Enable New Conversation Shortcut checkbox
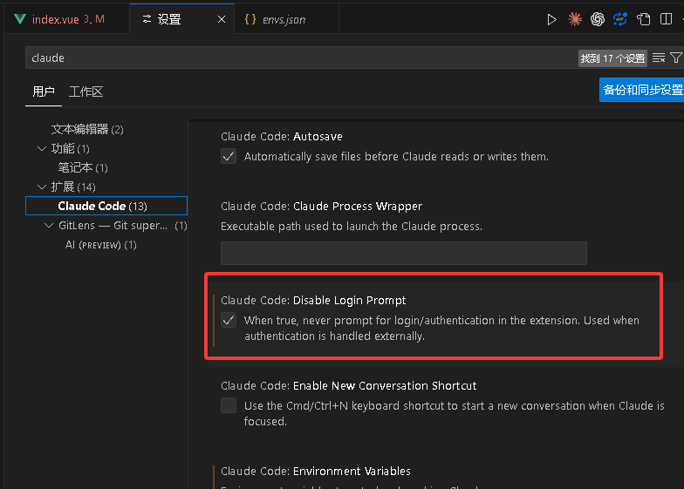 pyautogui.click(x=229, y=405)
